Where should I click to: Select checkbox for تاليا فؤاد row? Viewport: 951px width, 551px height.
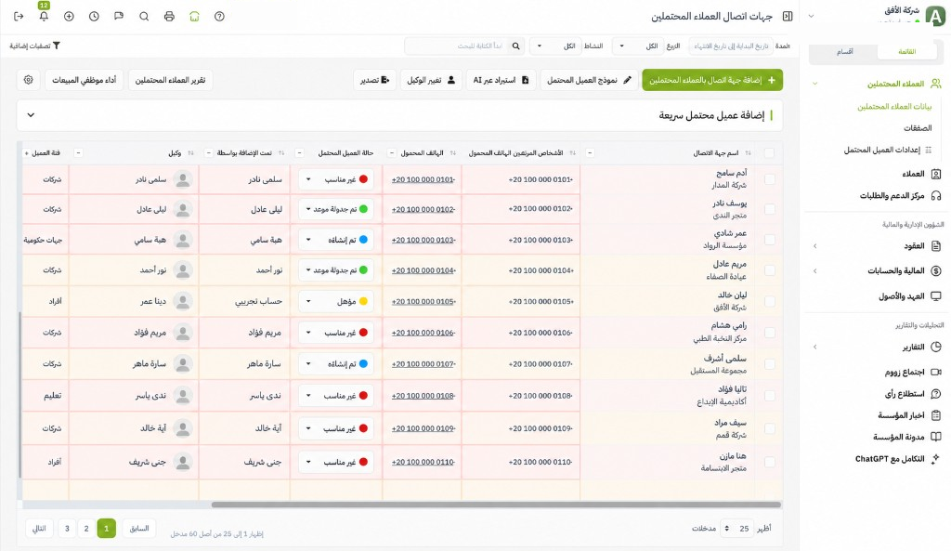(x=770, y=396)
